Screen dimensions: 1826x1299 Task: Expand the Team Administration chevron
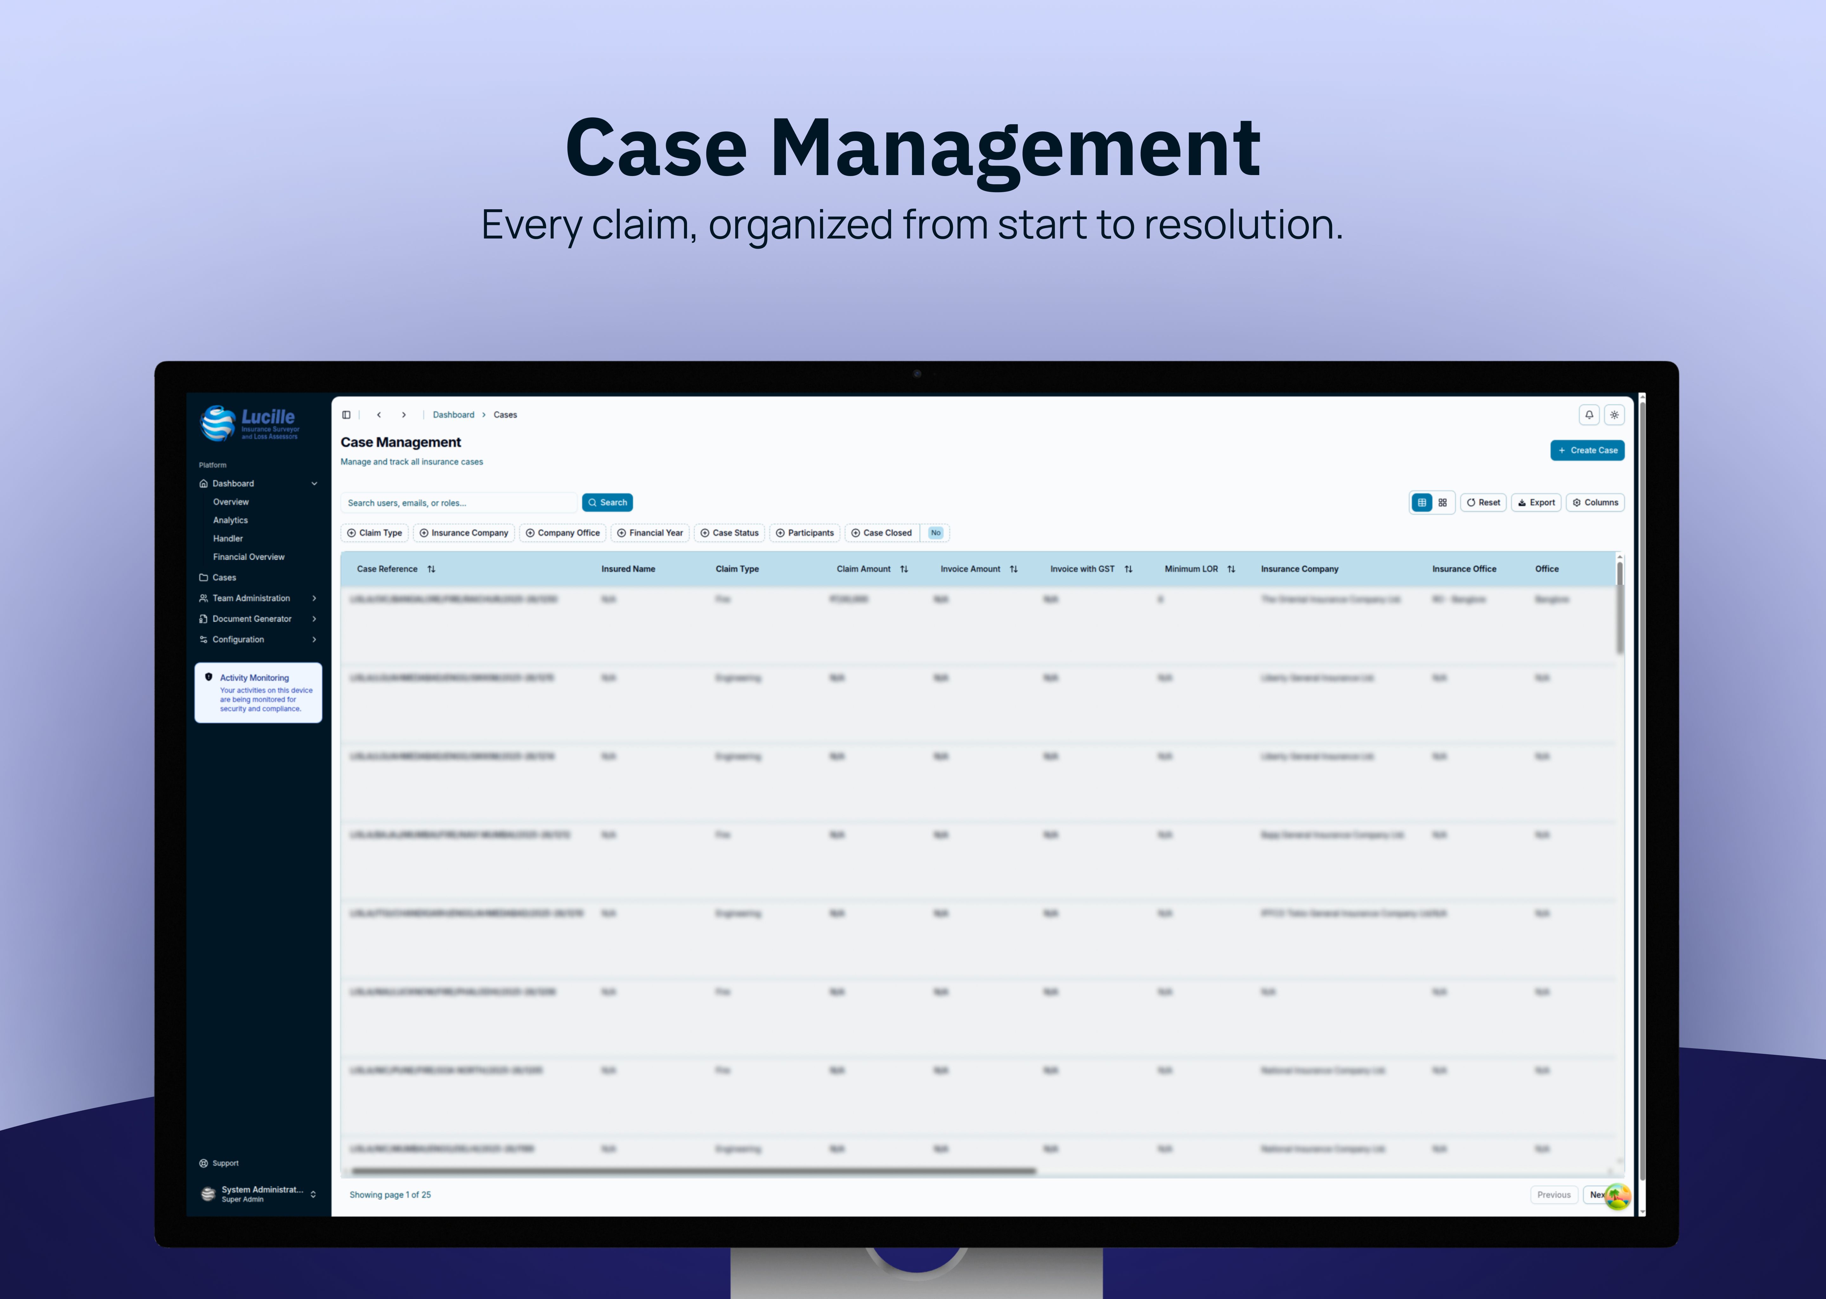click(x=314, y=598)
